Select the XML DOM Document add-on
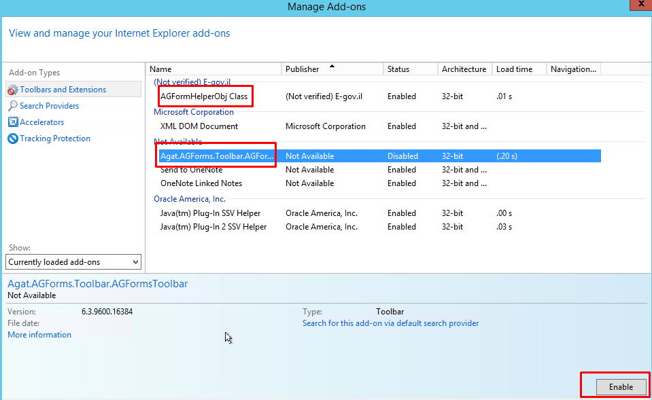 coord(199,126)
